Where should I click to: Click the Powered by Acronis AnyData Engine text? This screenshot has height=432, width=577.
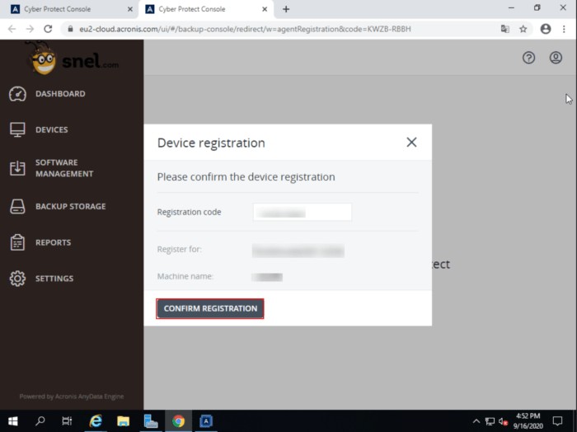tap(72, 397)
